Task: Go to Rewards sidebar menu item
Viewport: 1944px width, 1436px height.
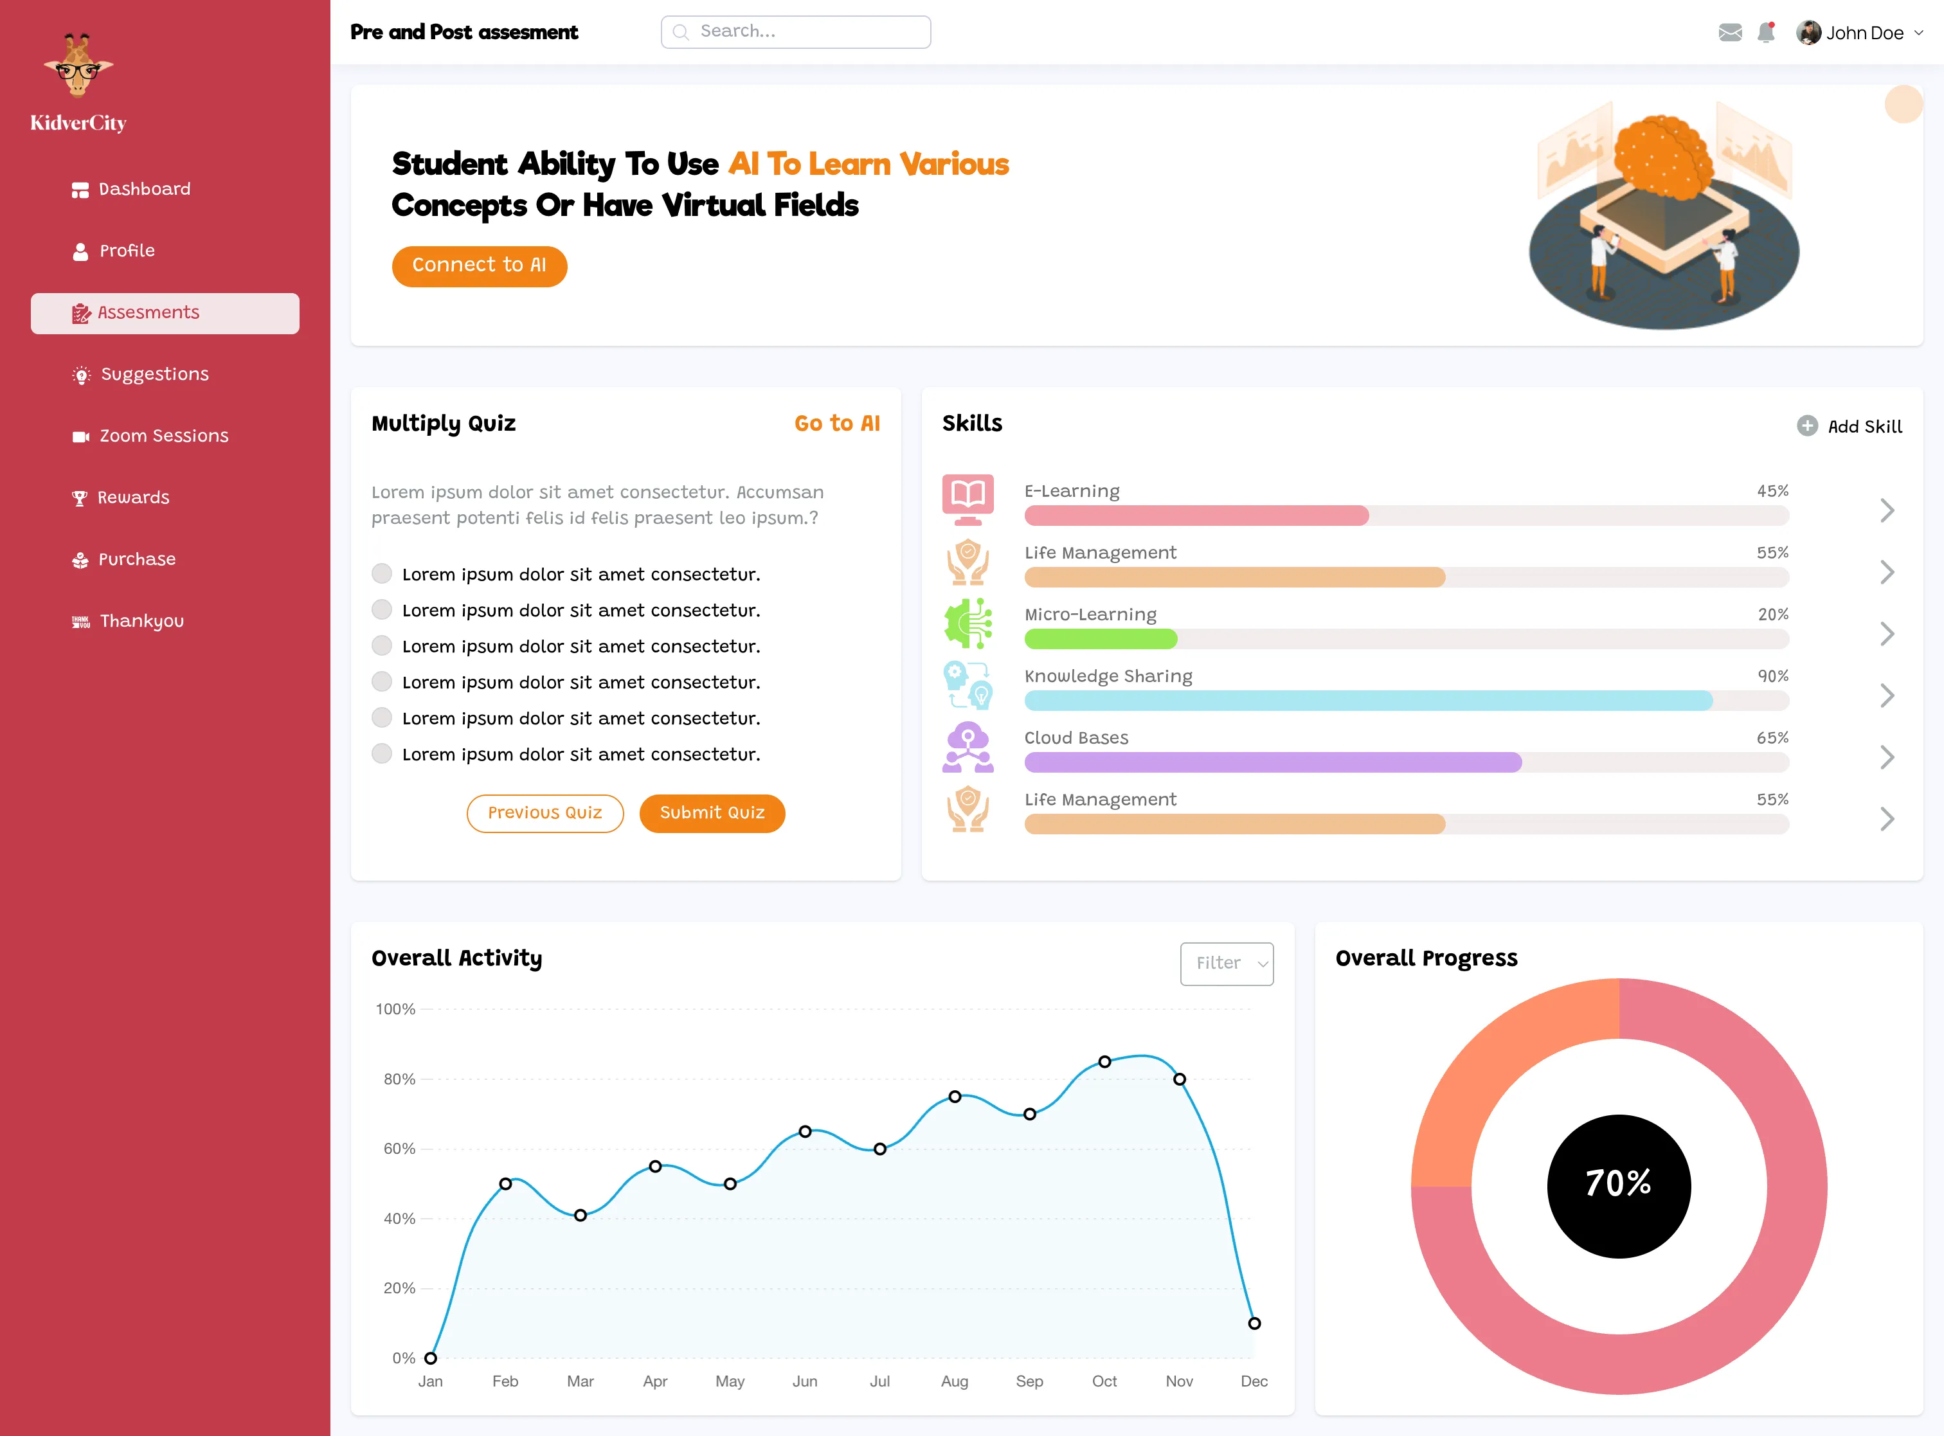Action: tap(133, 498)
